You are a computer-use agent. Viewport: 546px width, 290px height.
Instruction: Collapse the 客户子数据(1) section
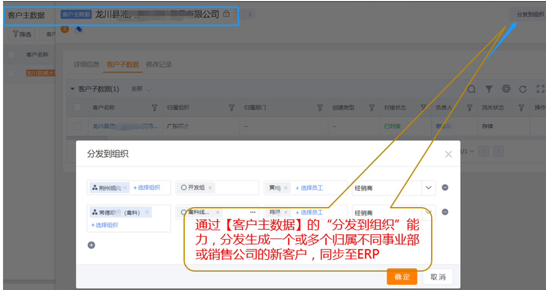pyautogui.click(x=72, y=89)
